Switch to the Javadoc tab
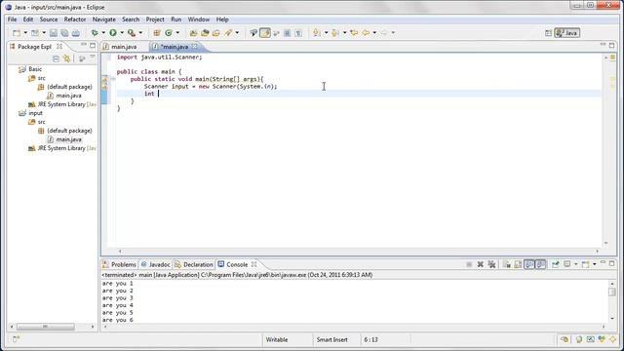This screenshot has height=351, width=624. [x=156, y=264]
